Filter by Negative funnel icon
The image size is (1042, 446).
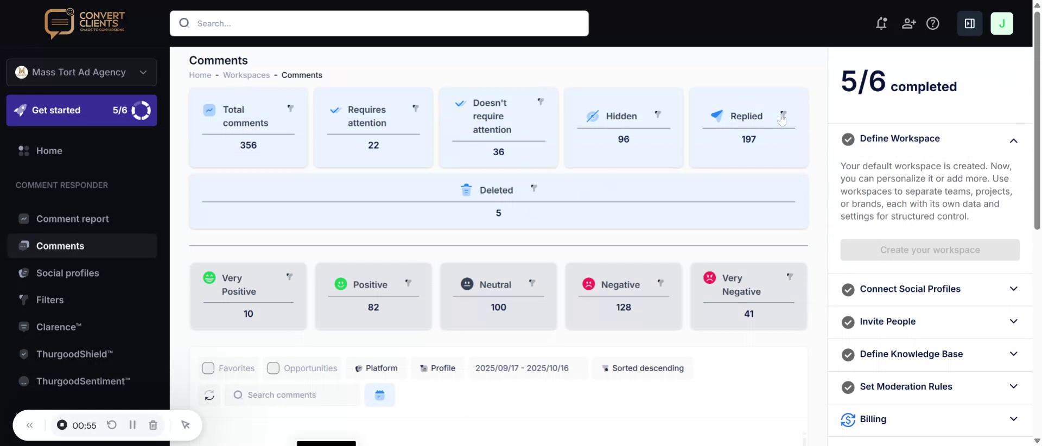click(x=660, y=283)
